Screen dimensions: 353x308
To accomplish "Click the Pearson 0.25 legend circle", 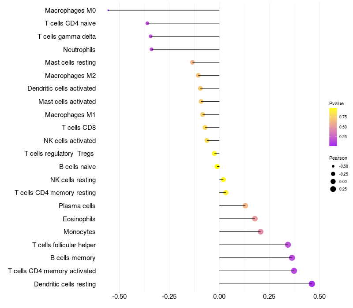I will coord(333,189).
